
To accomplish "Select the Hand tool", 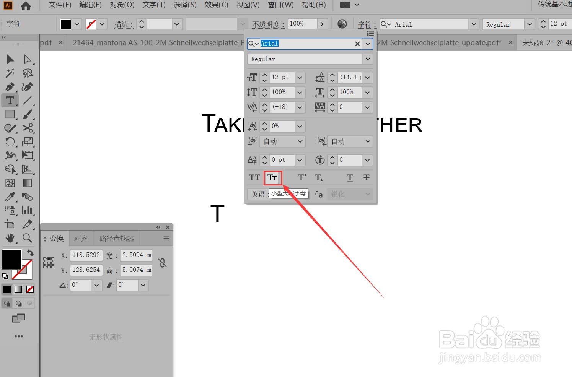I will pyautogui.click(x=10, y=238).
